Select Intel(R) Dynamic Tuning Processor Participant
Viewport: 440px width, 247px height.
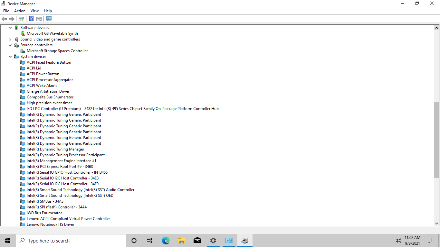66,155
